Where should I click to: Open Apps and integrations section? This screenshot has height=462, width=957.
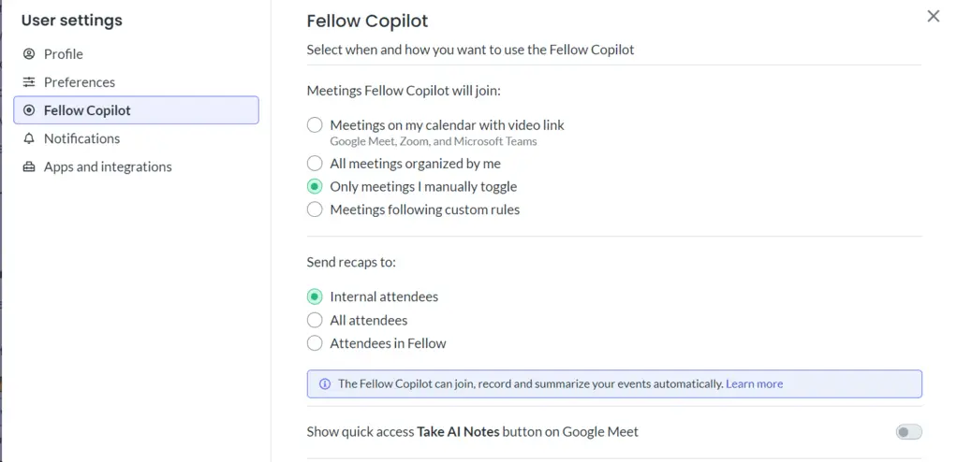[x=108, y=166]
